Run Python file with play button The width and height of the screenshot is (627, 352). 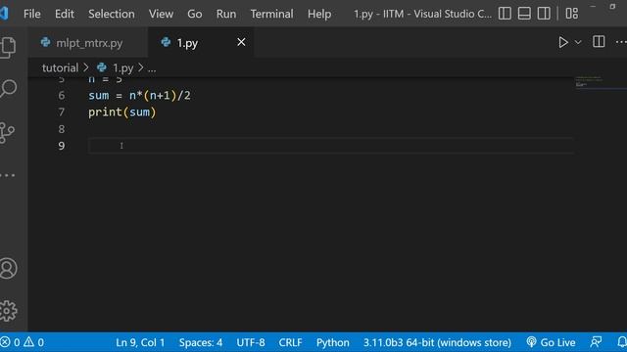(x=563, y=42)
